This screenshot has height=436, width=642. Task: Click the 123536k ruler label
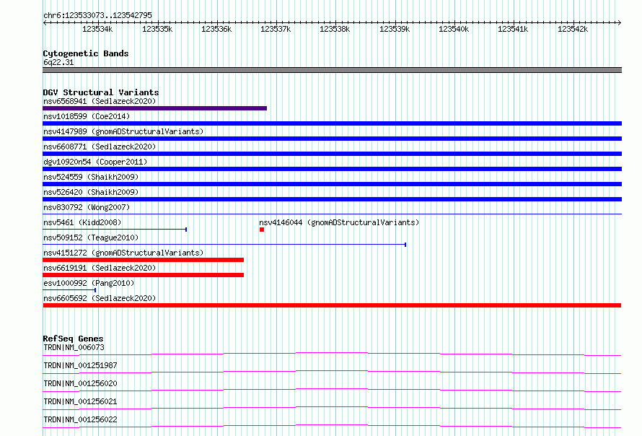216,29
